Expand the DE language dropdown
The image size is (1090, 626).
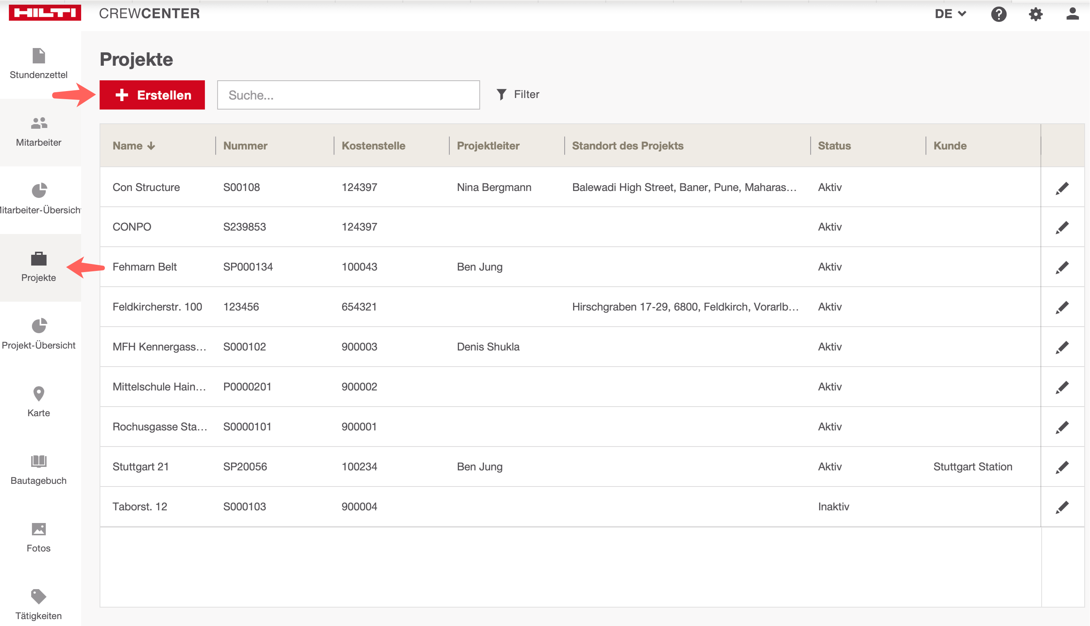pos(950,14)
